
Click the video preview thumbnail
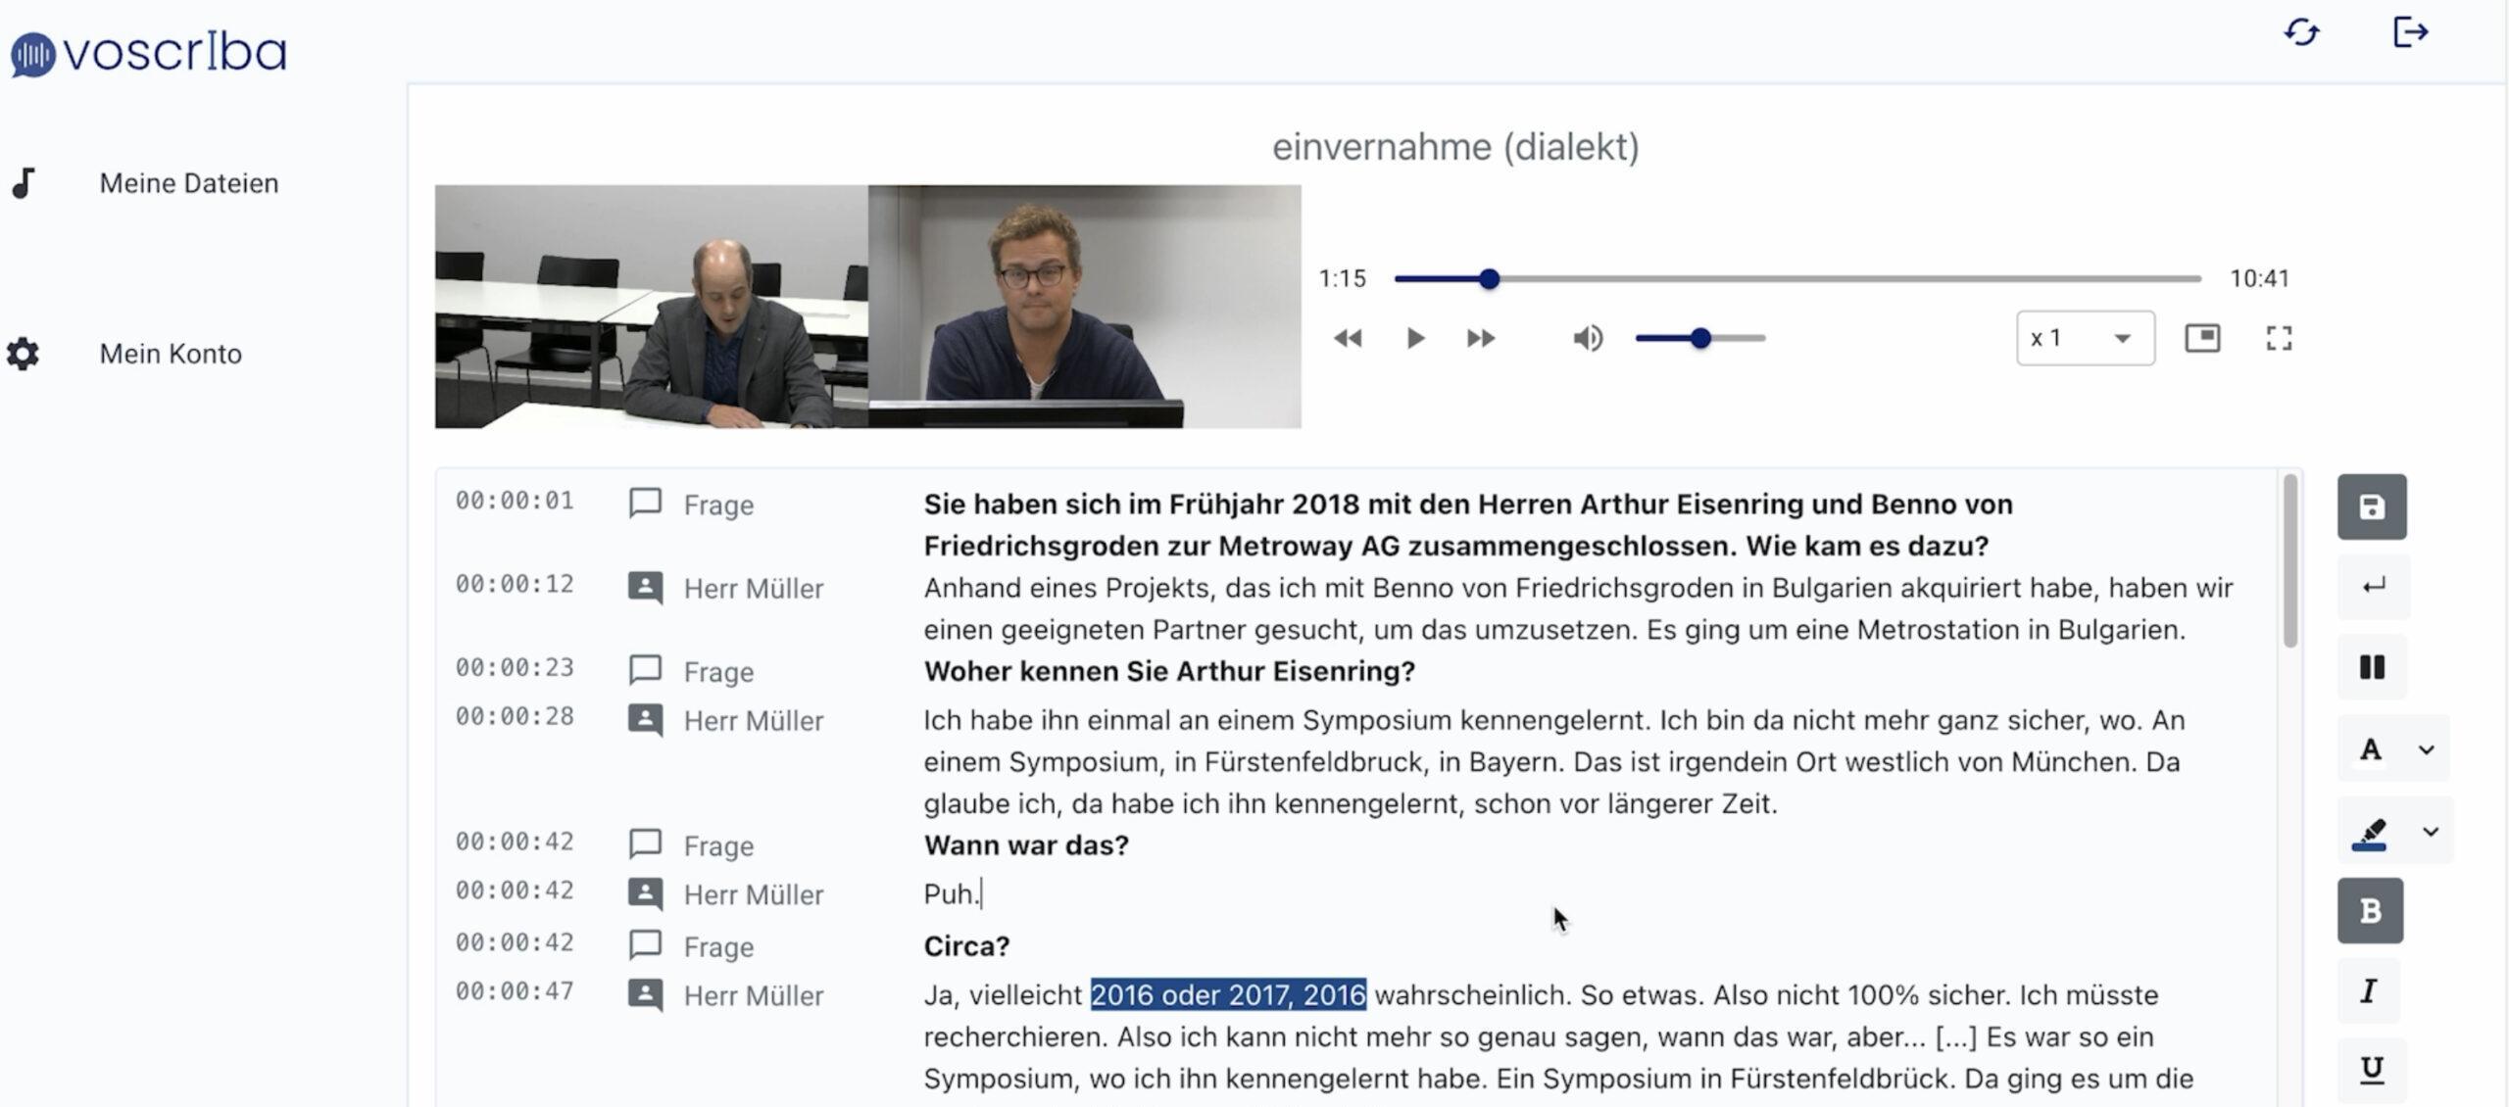coord(867,307)
